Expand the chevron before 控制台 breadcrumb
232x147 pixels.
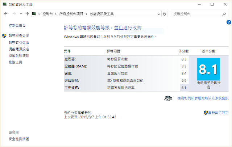[39, 14]
